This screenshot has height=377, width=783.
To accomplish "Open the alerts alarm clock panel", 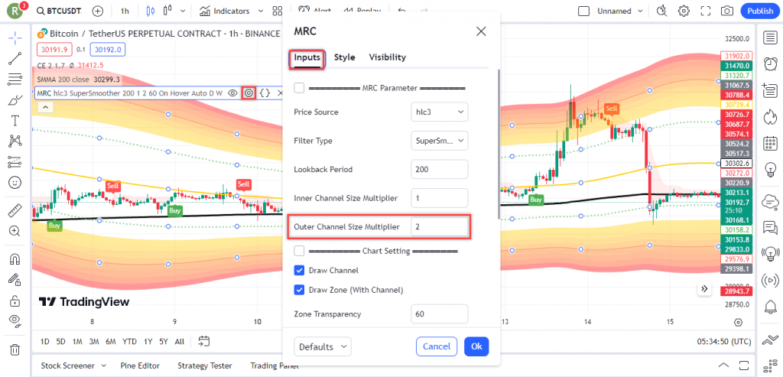I will (x=771, y=64).
